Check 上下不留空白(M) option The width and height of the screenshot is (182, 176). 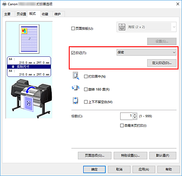86,102
